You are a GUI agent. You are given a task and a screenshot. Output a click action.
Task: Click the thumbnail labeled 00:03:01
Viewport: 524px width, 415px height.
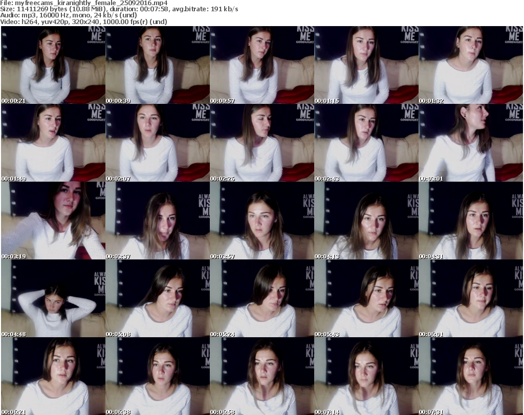coord(471,143)
